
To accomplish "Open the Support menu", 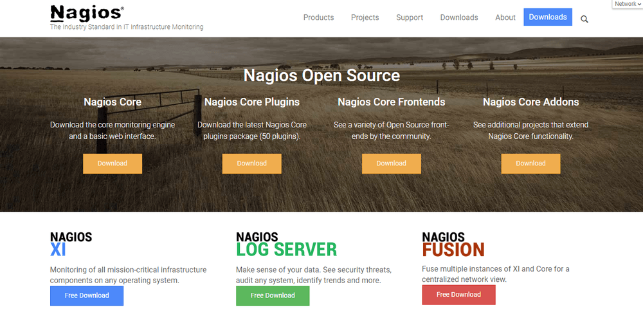I will pos(410,17).
